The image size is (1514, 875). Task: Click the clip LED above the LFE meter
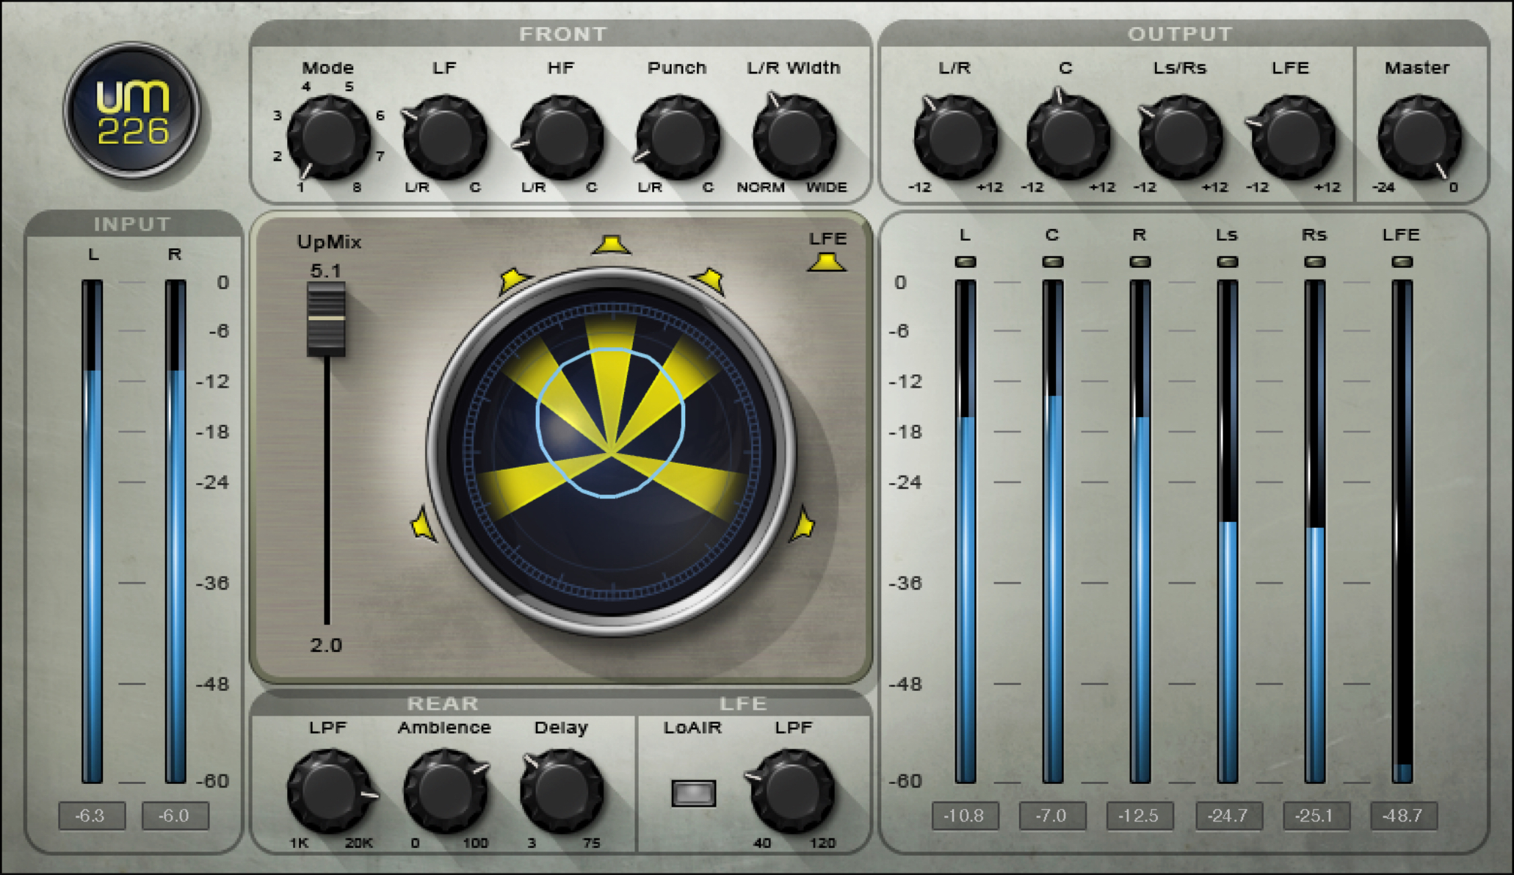tap(1402, 261)
